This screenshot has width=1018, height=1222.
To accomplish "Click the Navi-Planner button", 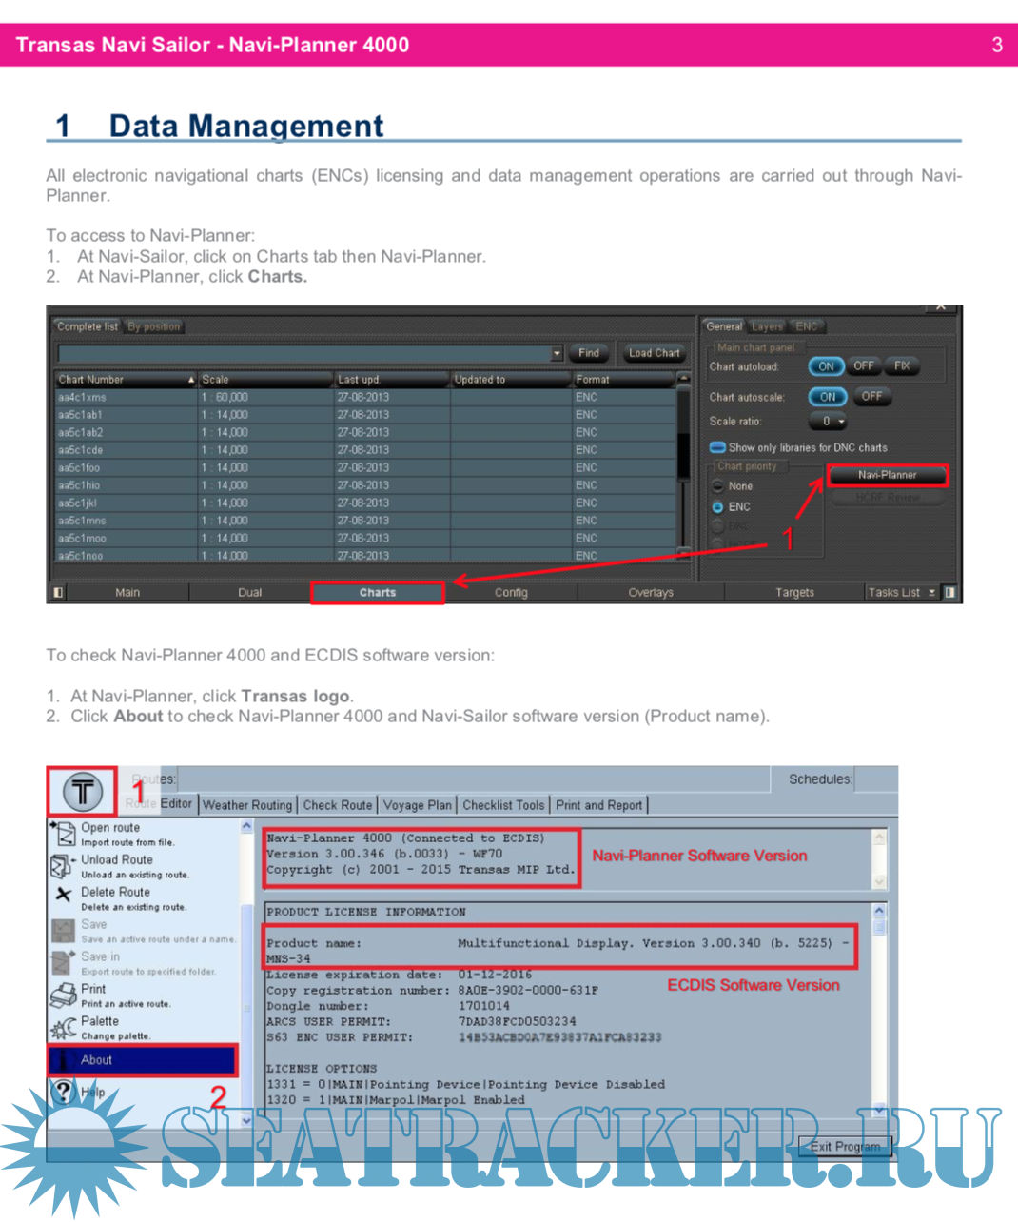I will pyautogui.click(x=887, y=475).
